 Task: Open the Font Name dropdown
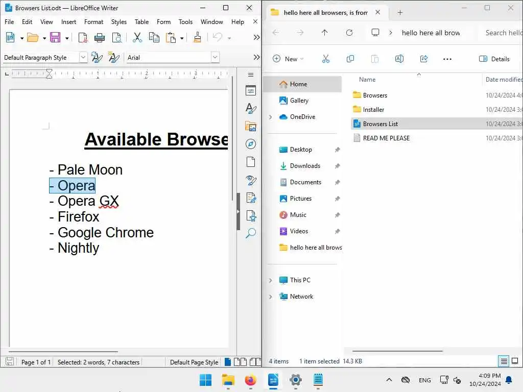click(215, 57)
